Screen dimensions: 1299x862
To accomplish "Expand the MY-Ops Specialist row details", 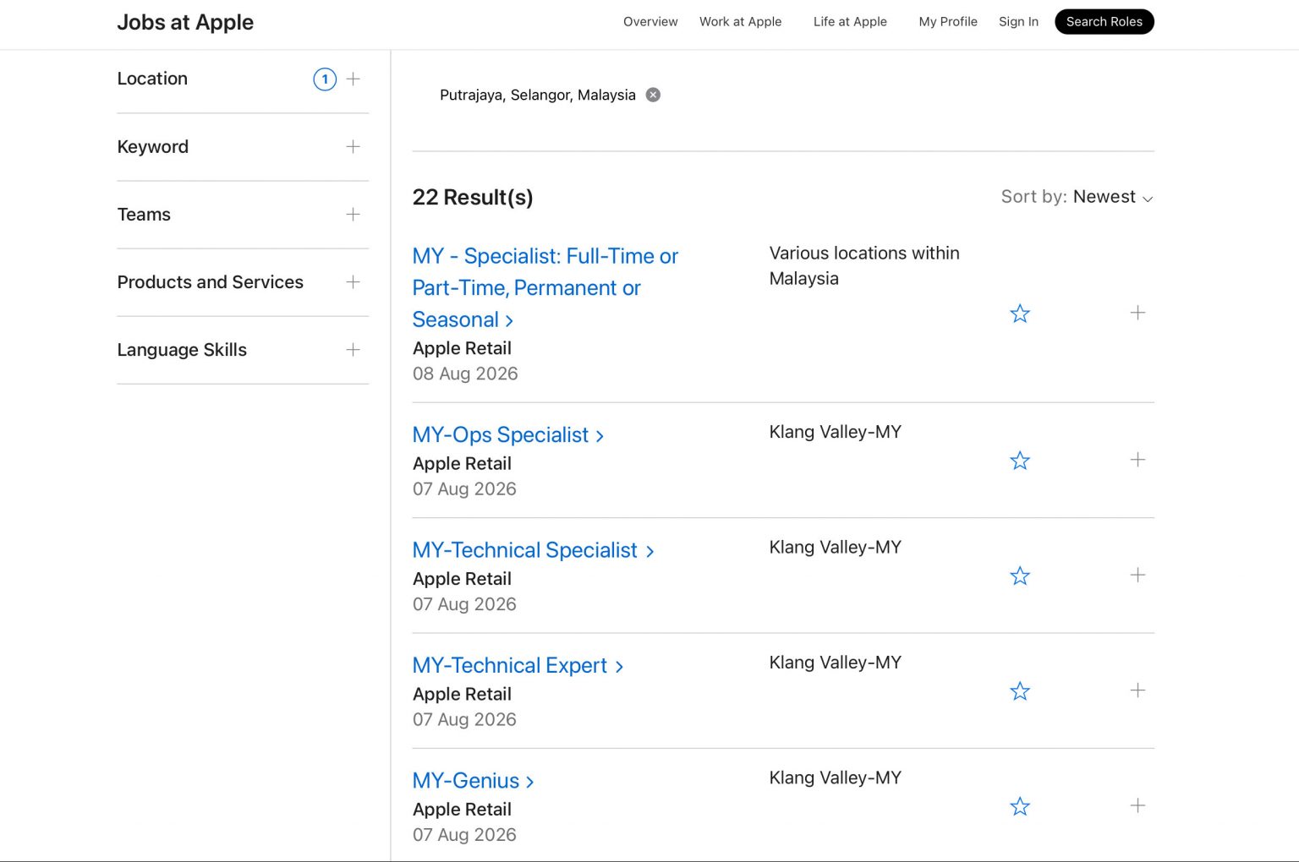I will click(x=1137, y=460).
